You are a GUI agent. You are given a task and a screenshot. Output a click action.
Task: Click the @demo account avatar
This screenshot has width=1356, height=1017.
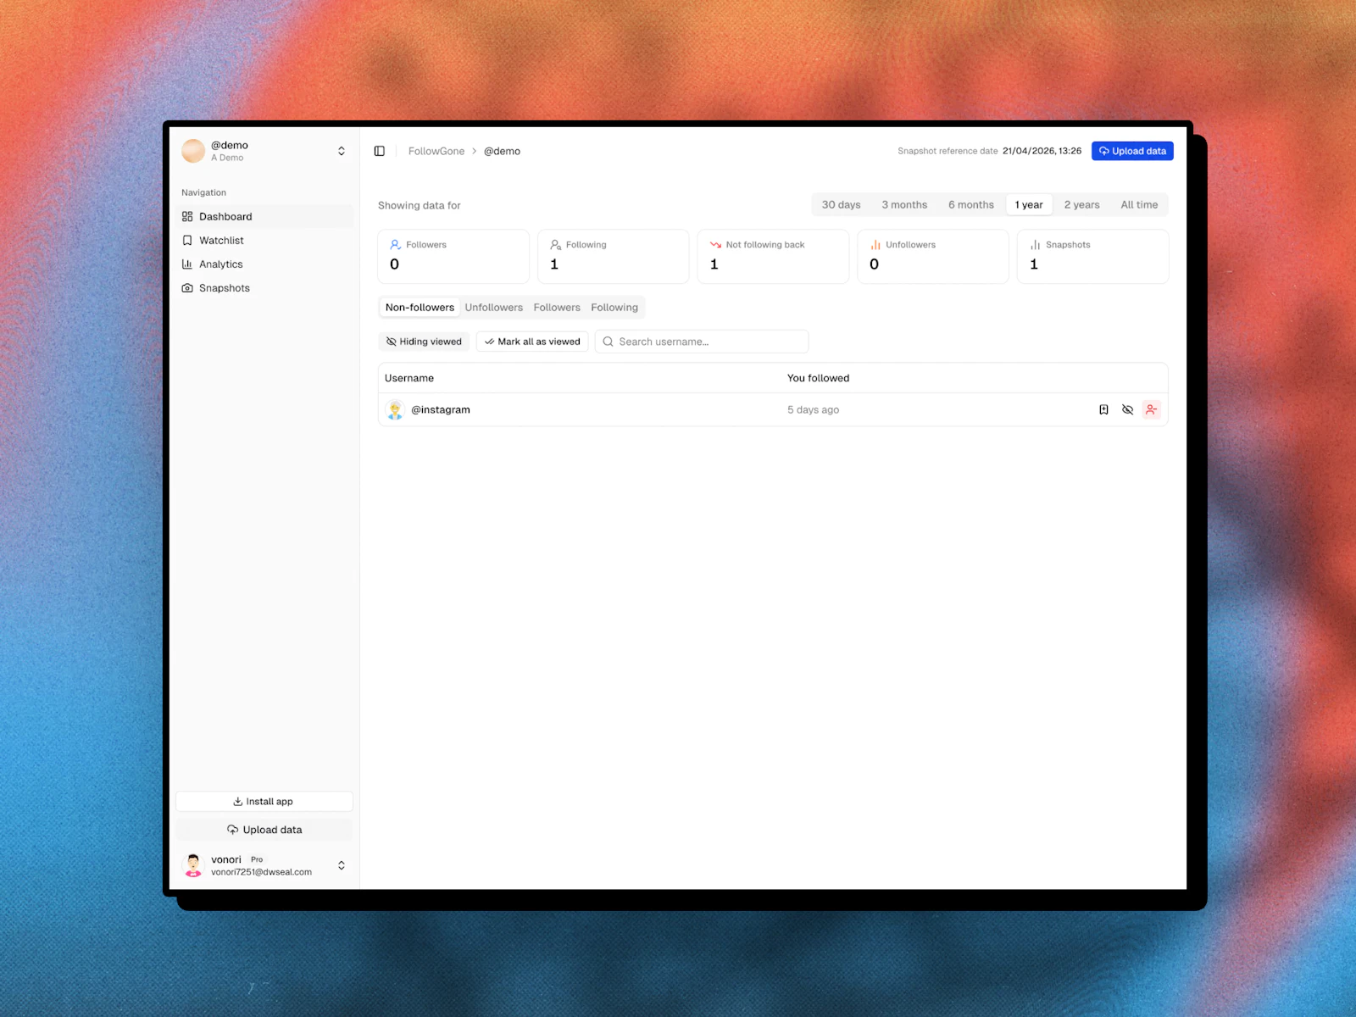tap(193, 151)
